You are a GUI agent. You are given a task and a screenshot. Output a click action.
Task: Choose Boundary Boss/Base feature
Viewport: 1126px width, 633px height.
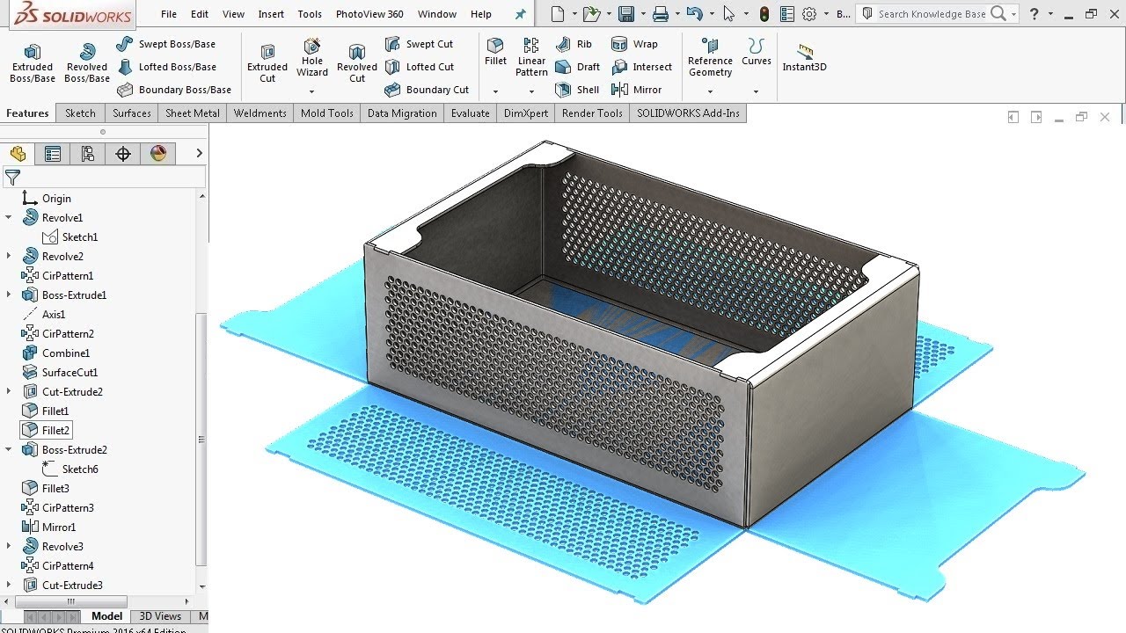tap(174, 90)
